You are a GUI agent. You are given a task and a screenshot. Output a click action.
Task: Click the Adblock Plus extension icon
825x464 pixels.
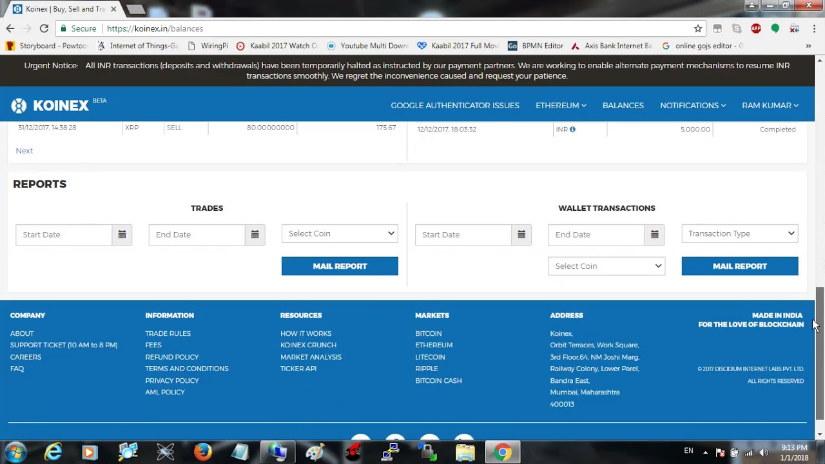pyautogui.click(x=756, y=28)
